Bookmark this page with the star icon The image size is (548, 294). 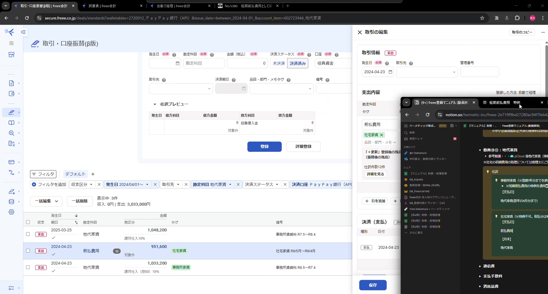pos(482,18)
